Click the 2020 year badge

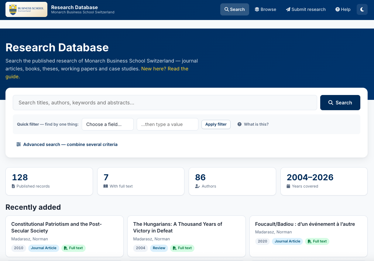[262, 241]
